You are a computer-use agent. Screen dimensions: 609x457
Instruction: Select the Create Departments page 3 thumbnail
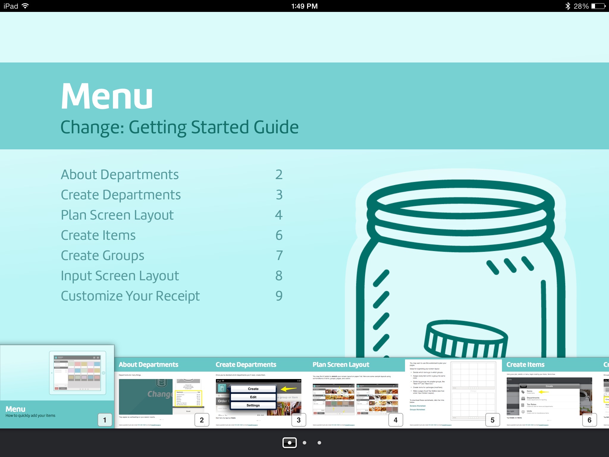(260, 393)
